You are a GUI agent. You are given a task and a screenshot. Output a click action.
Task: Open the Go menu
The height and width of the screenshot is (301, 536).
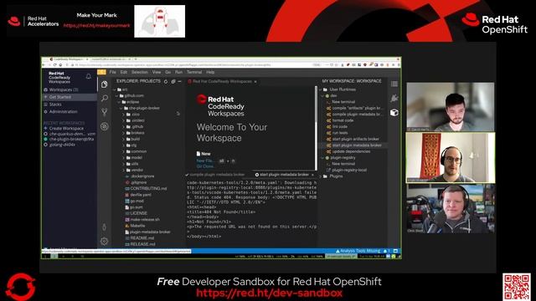click(167, 72)
